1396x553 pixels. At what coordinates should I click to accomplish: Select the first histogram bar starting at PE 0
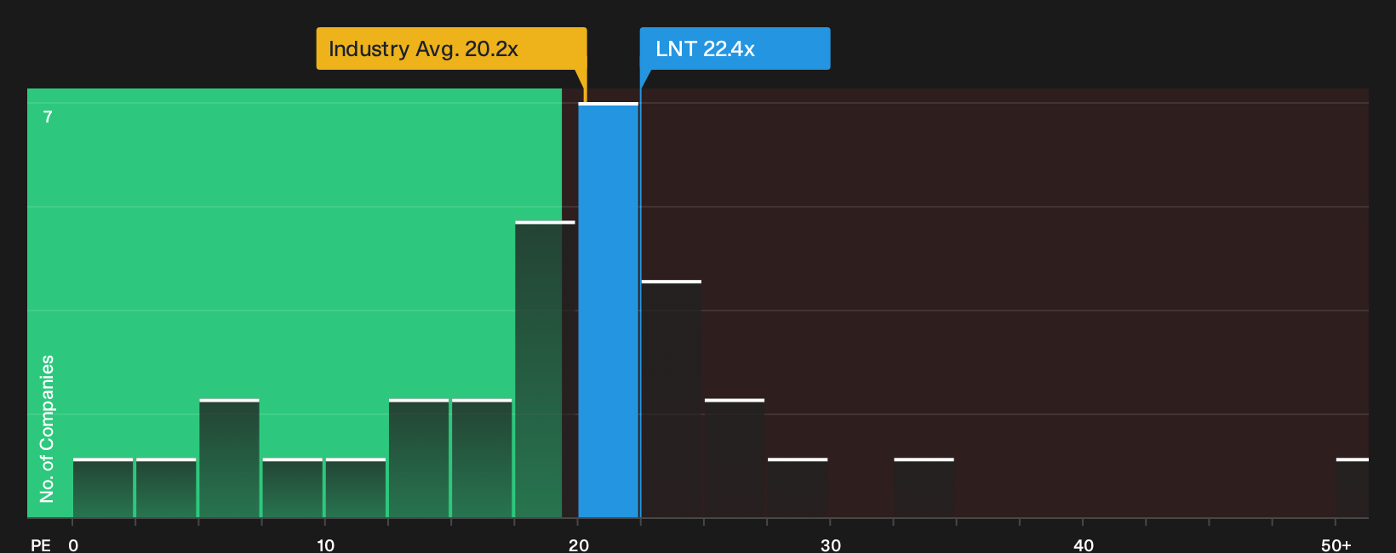coord(103,488)
